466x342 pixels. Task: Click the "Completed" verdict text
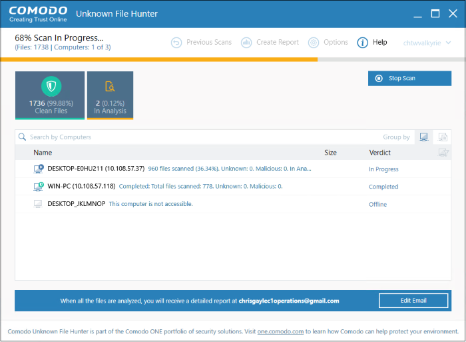(383, 187)
